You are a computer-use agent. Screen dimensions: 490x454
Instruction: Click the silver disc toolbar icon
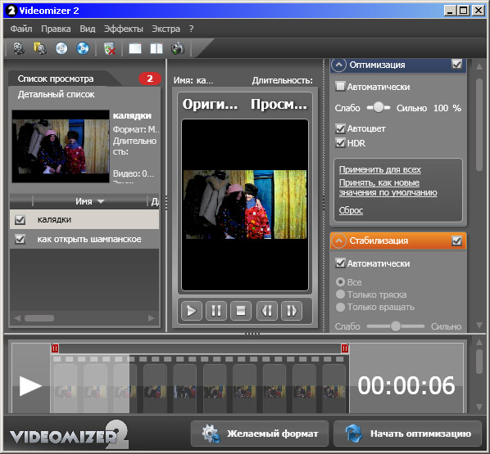pyautogui.click(x=61, y=49)
